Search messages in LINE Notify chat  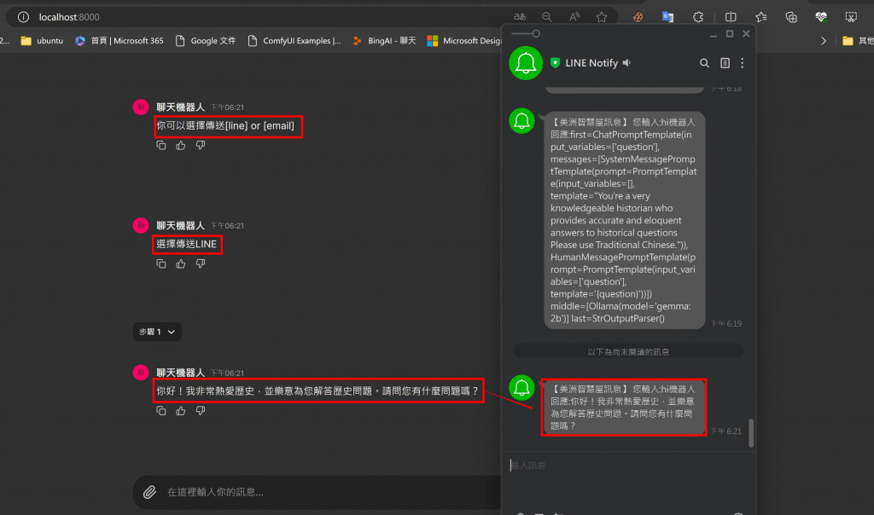(704, 63)
